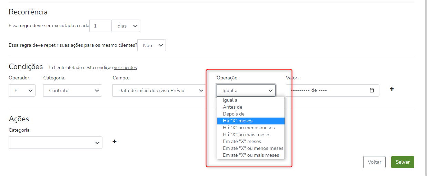The width and height of the screenshot is (427, 176).
Task: Select Há "X" ou menos meses
Action: (249, 128)
